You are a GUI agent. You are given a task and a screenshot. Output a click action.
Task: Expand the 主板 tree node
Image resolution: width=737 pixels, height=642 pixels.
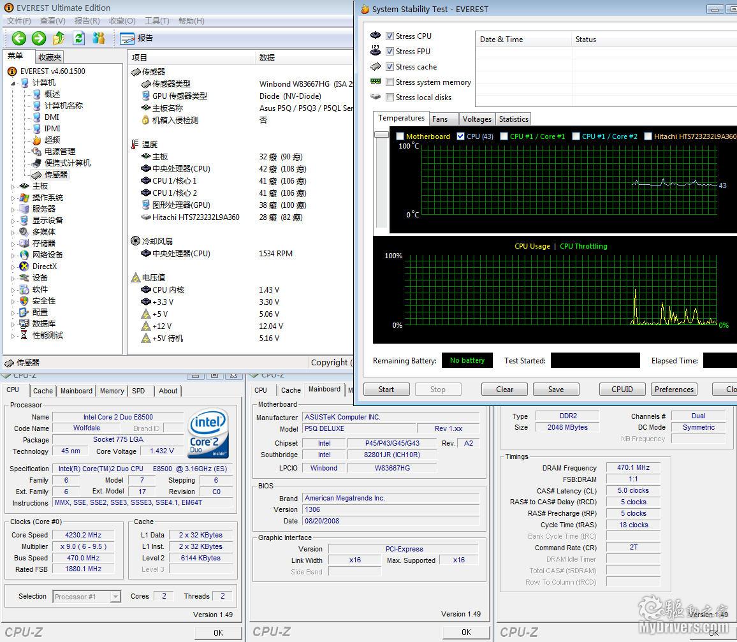pyautogui.click(x=13, y=187)
